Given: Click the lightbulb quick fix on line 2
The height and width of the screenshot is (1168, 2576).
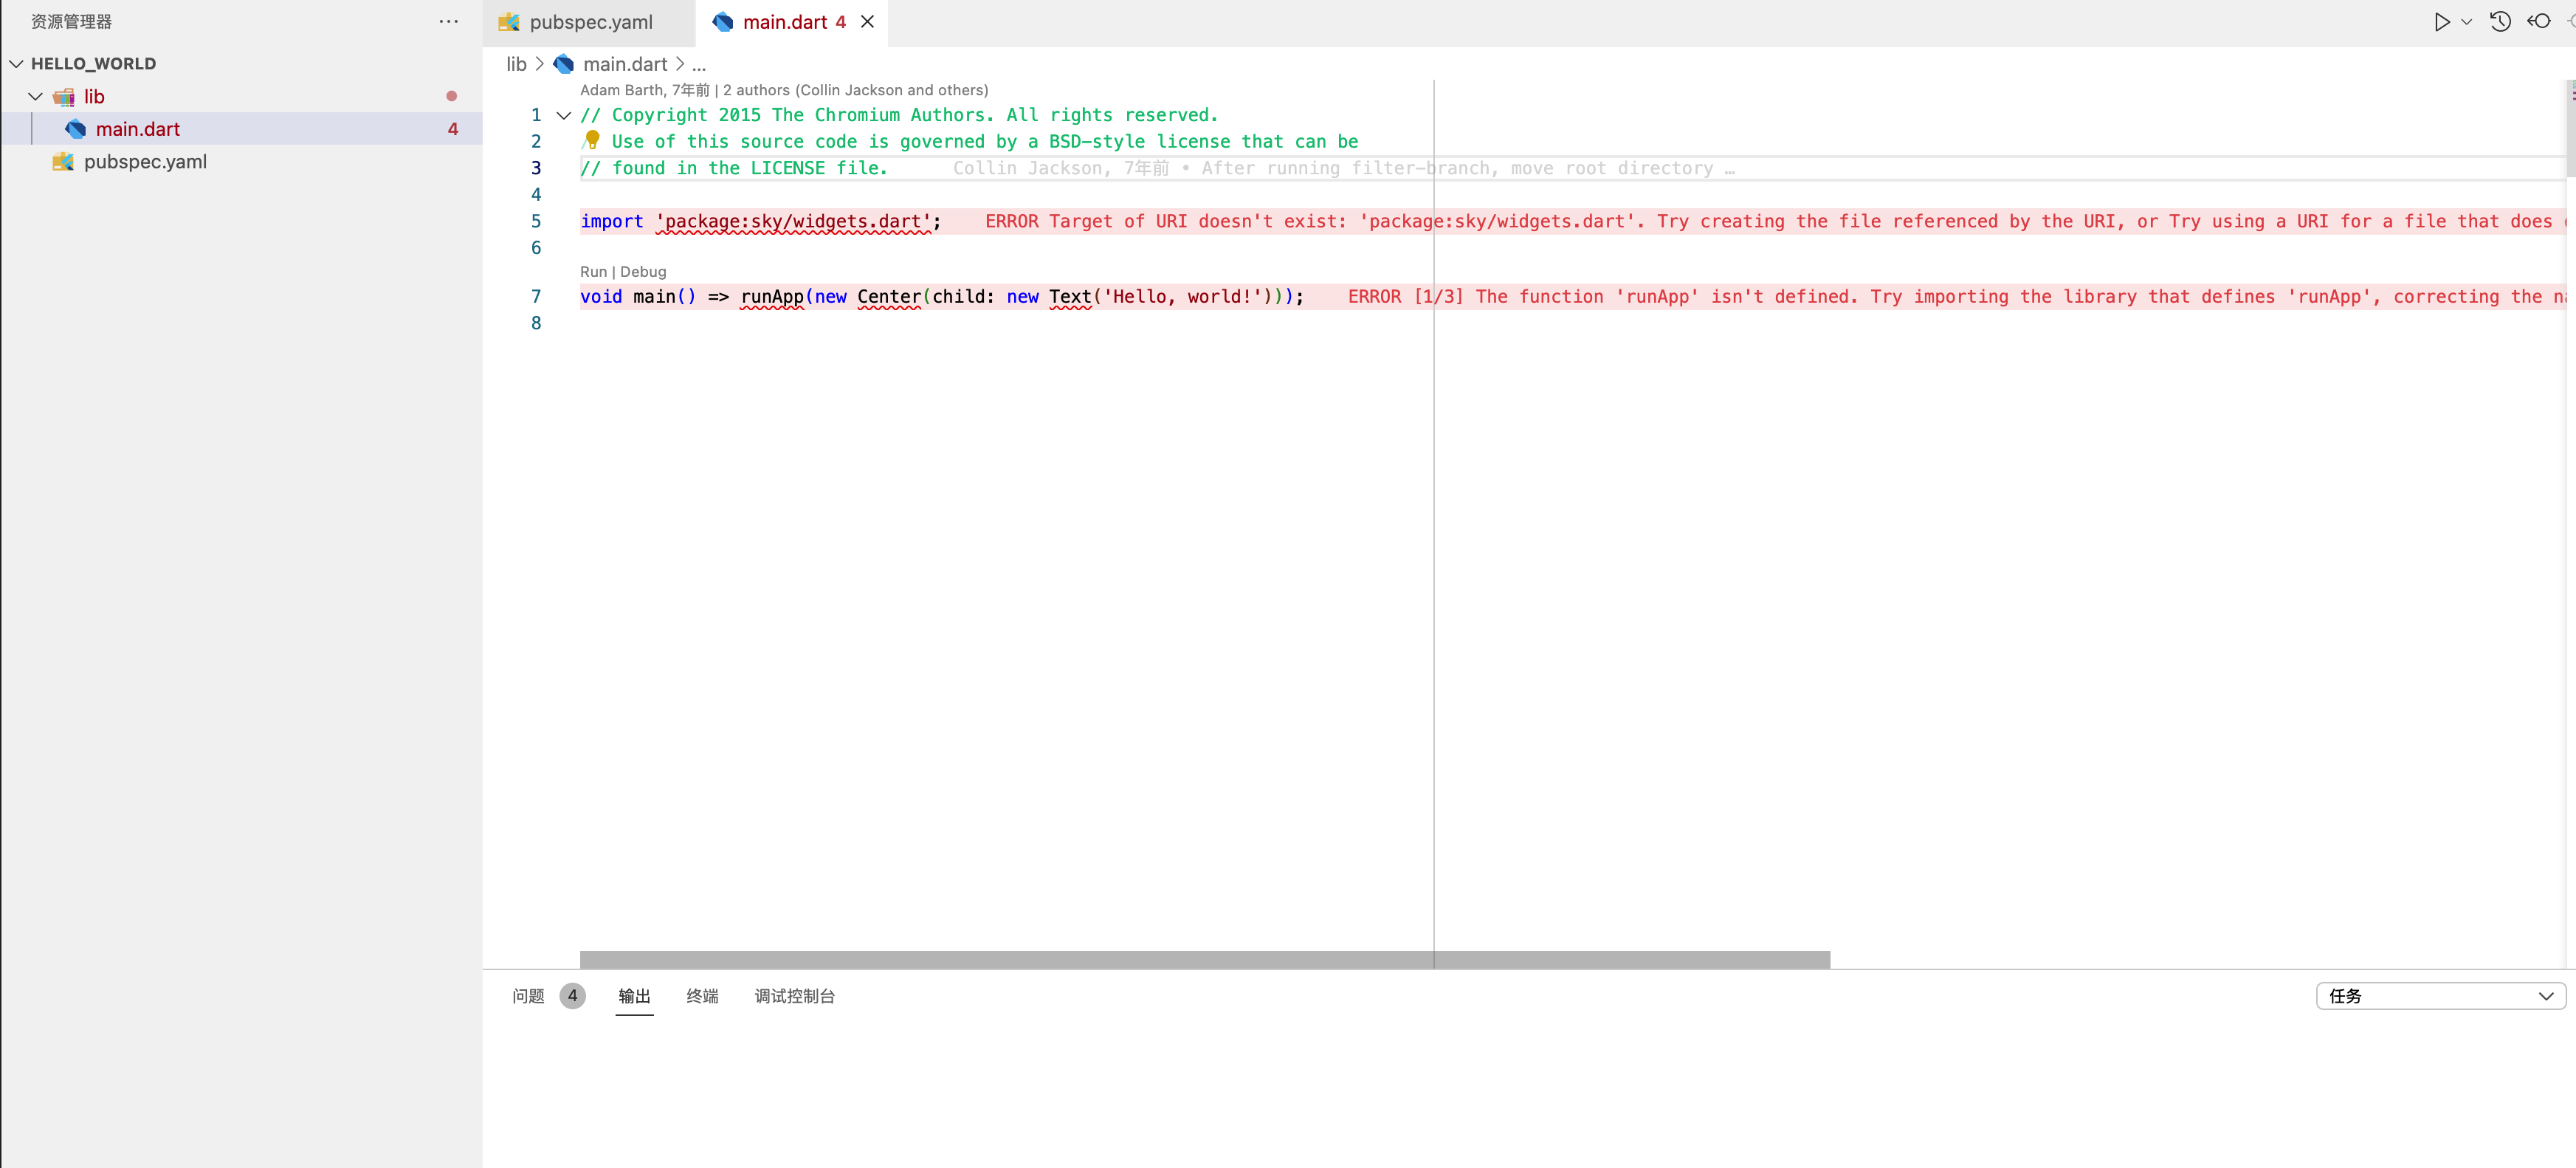Looking at the screenshot, I should click(592, 141).
